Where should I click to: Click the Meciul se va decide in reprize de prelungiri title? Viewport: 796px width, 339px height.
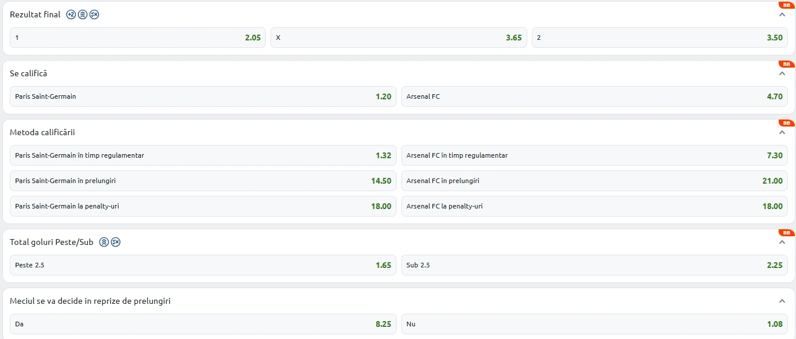click(90, 301)
